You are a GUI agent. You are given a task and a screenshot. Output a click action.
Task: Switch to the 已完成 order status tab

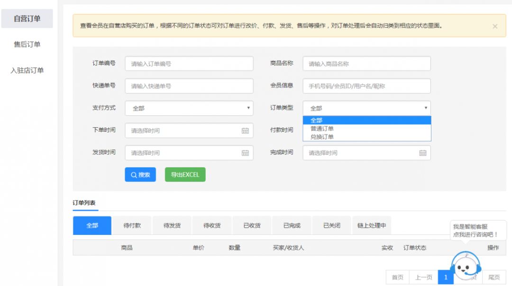tap(292, 225)
